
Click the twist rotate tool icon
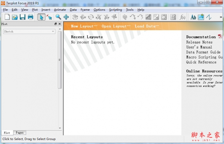click(x=91, y=17)
